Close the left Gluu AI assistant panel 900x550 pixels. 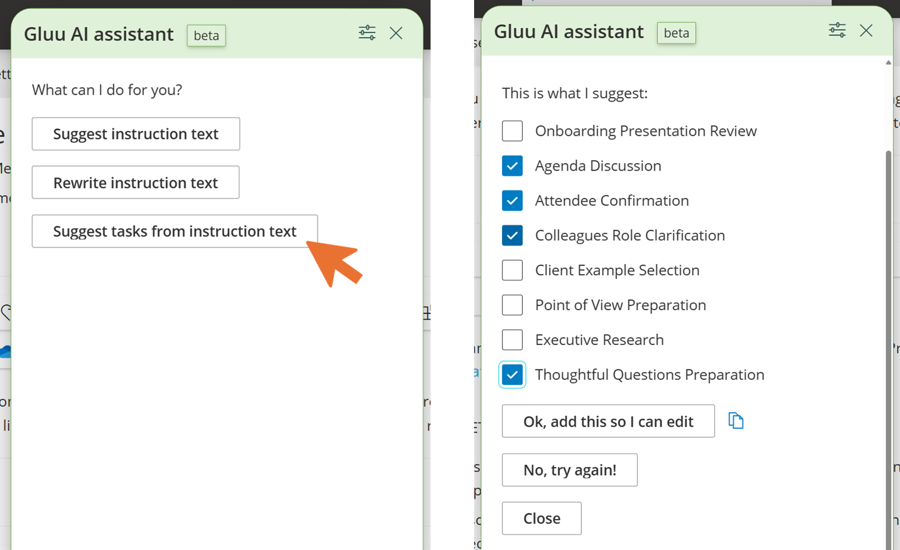pyautogui.click(x=396, y=33)
